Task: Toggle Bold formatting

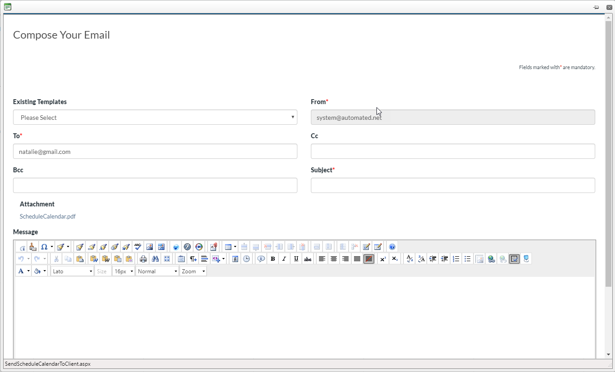Action: coord(273,259)
